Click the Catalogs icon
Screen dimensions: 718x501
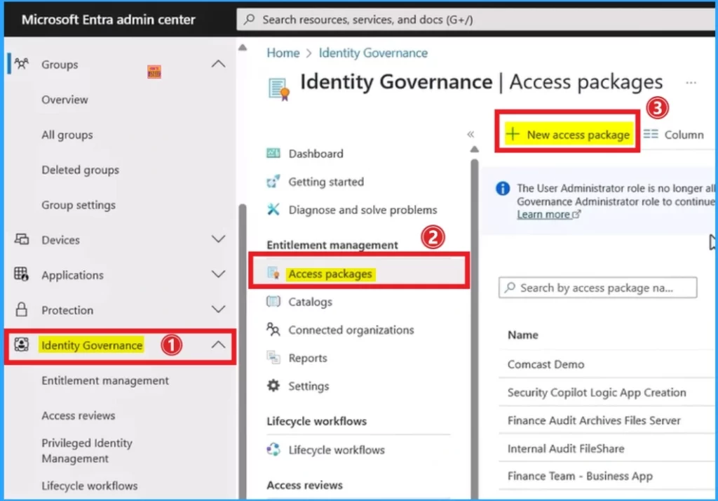273,302
